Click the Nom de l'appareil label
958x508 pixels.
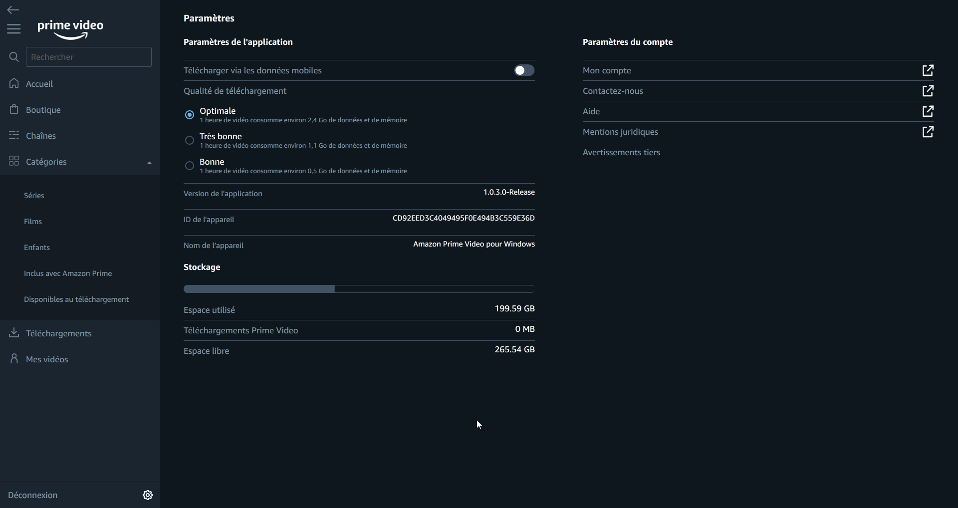pyautogui.click(x=214, y=246)
